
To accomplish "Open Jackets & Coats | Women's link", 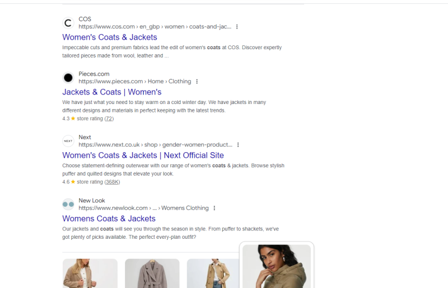I will pos(111,92).
